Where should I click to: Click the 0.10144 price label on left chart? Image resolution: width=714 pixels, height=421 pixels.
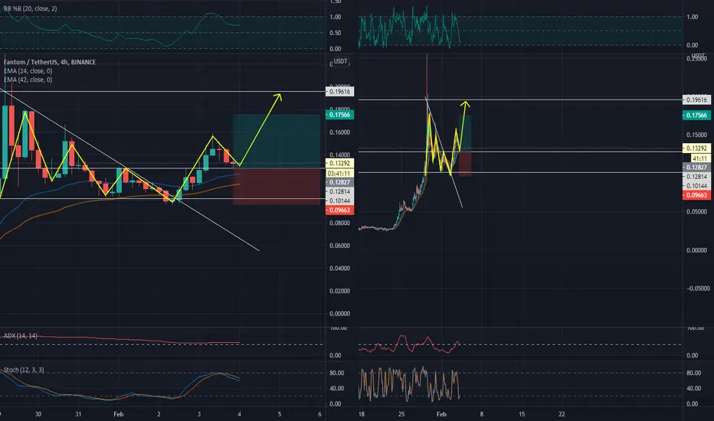point(339,201)
